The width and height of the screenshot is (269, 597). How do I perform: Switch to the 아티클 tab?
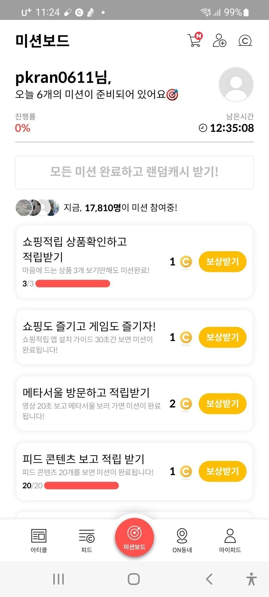pyautogui.click(x=39, y=540)
